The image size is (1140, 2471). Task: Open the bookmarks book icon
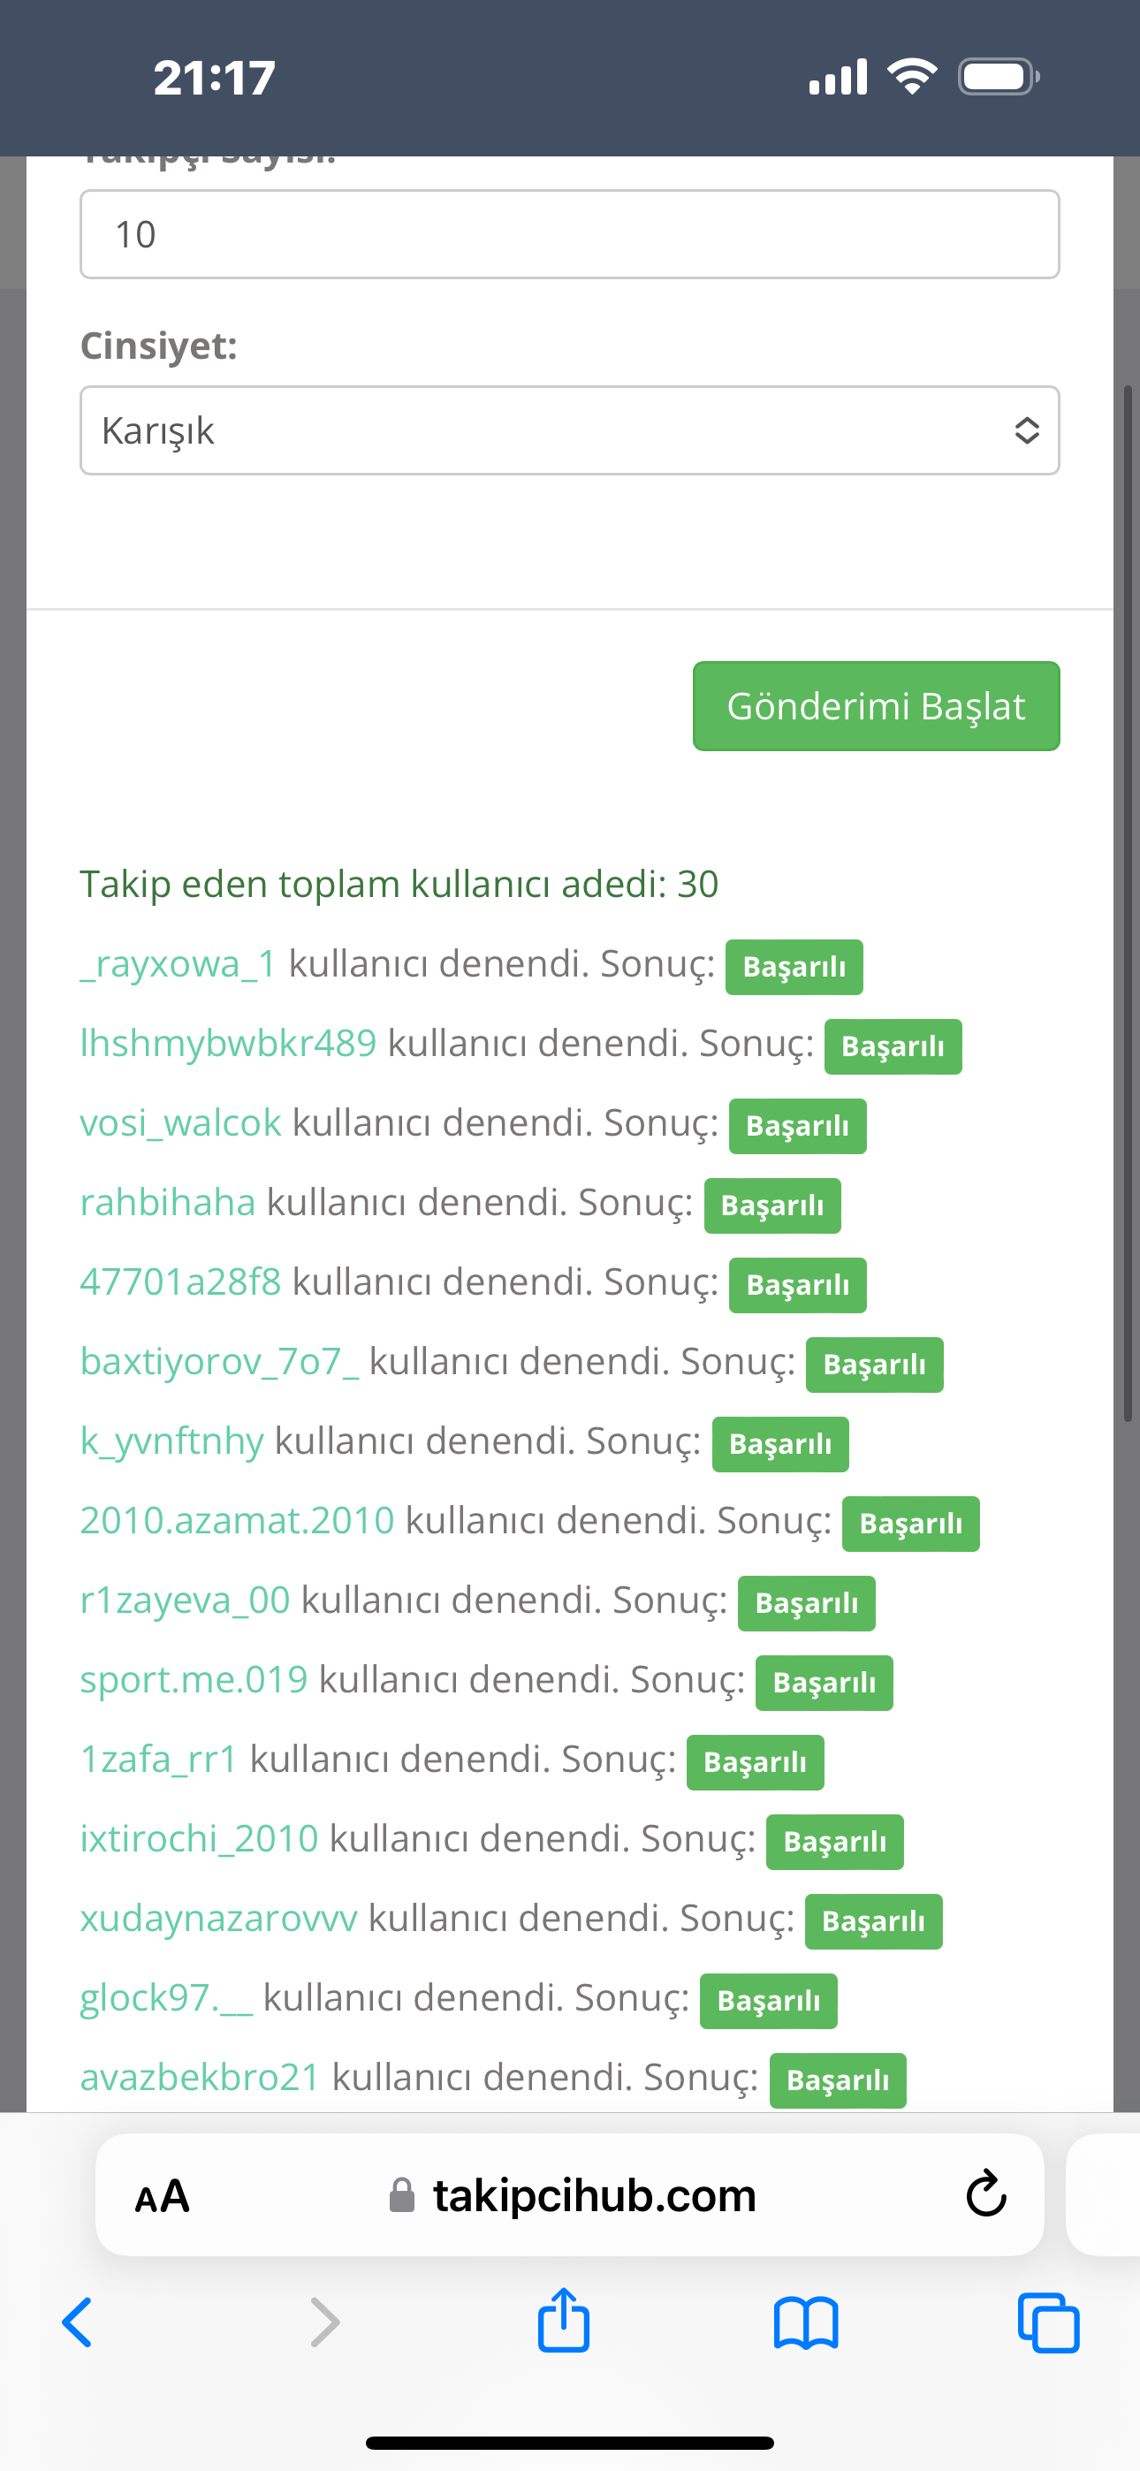806,2323
